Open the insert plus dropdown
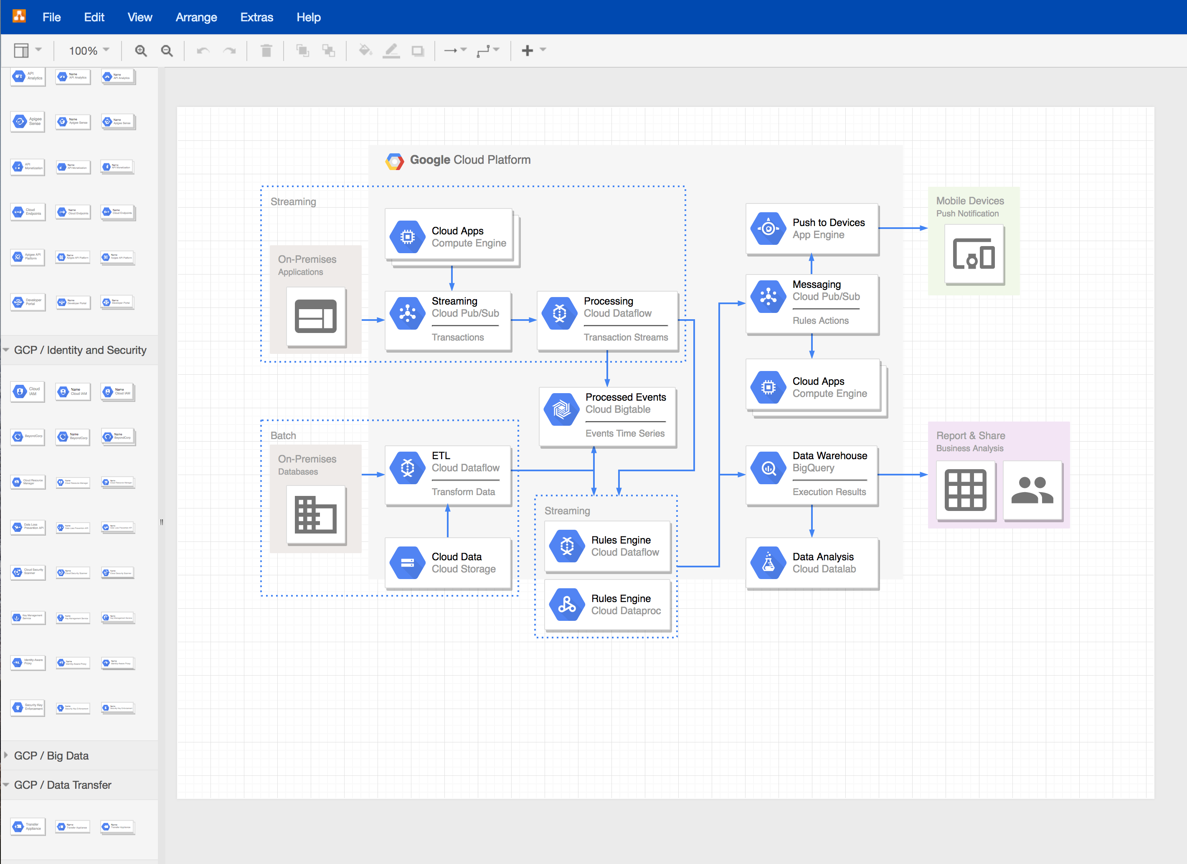1187x864 pixels. pyautogui.click(x=534, y=50)
